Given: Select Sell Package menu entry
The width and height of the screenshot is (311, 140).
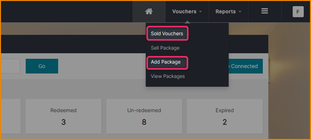Looking at the screenshot, I should tap(165, 48).
